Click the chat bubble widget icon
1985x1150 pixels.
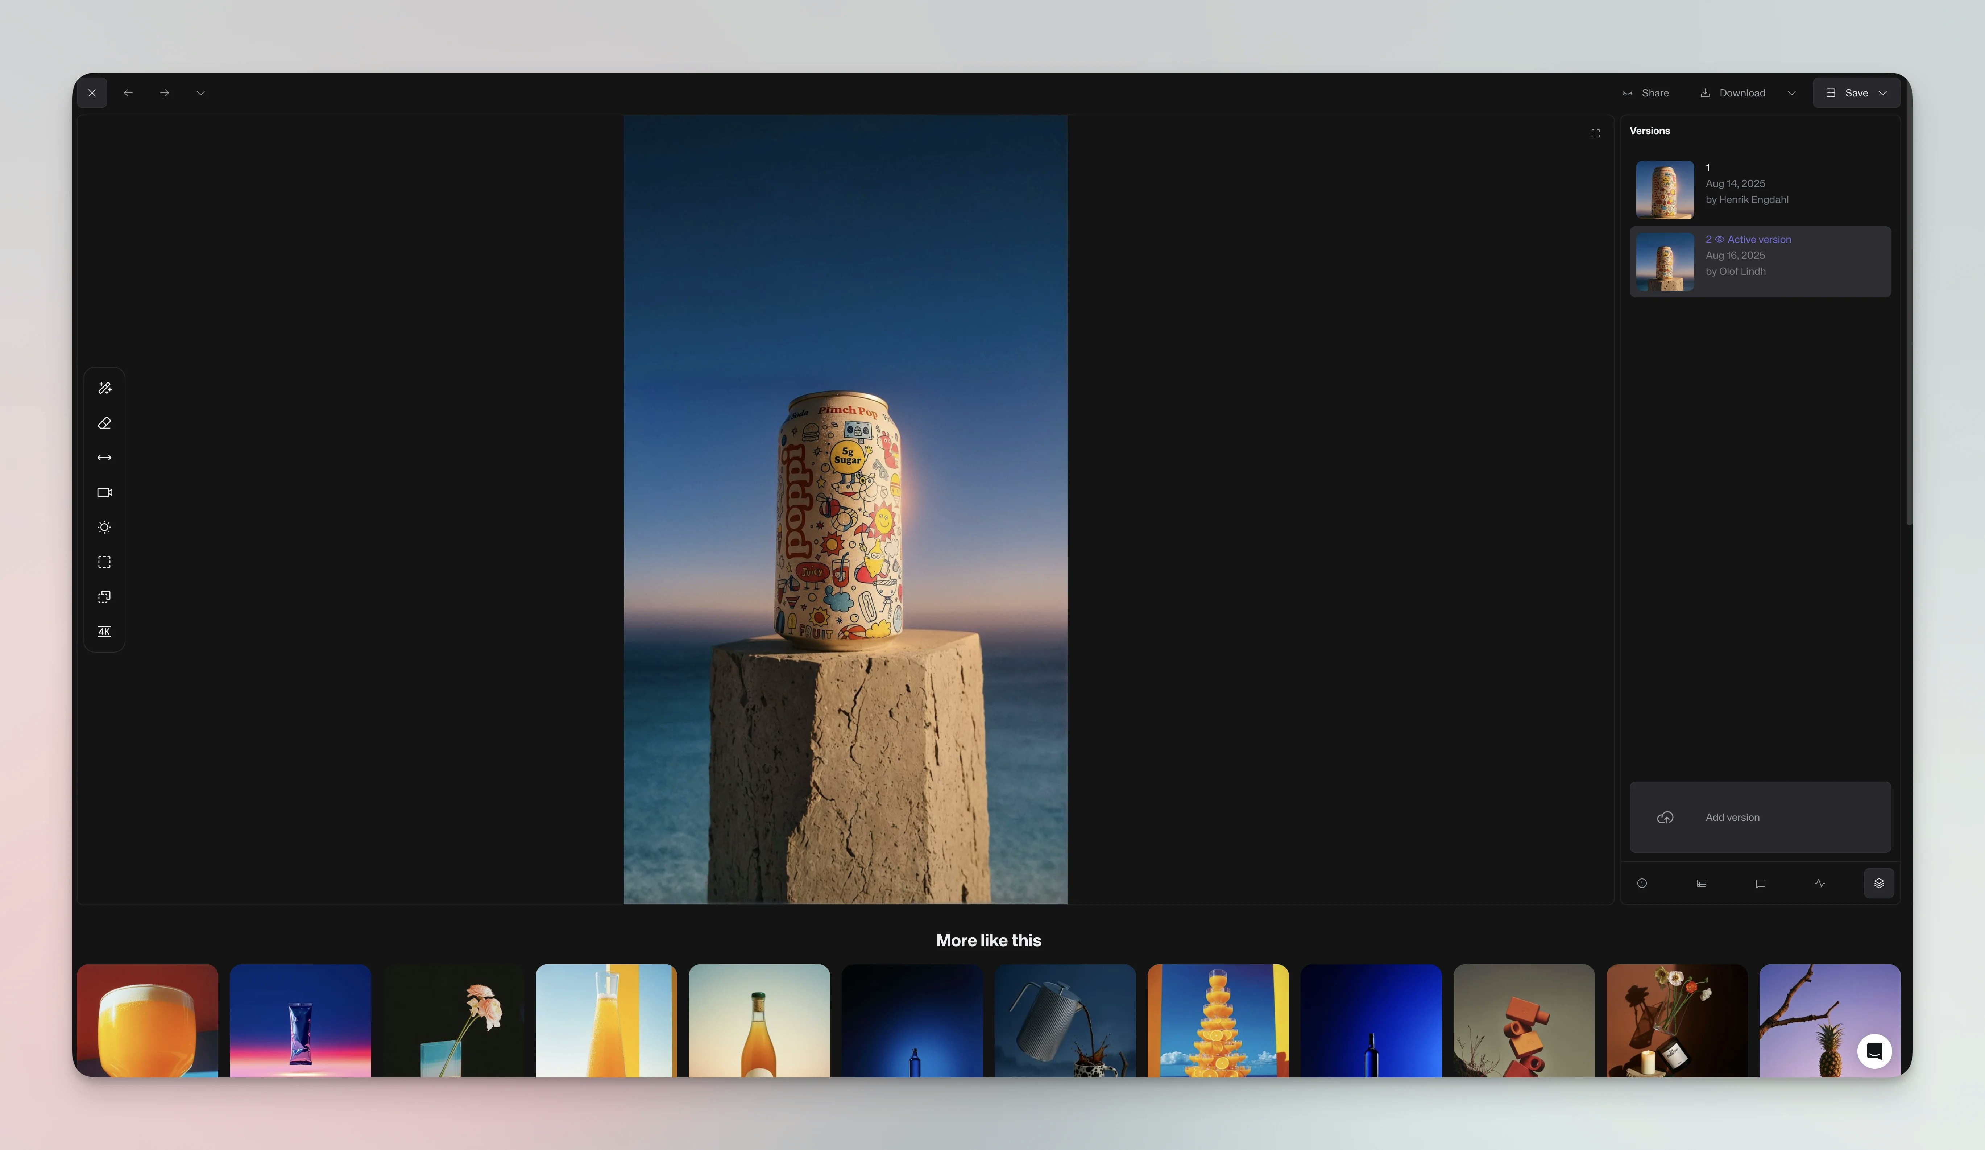tap(1874, 1051)
